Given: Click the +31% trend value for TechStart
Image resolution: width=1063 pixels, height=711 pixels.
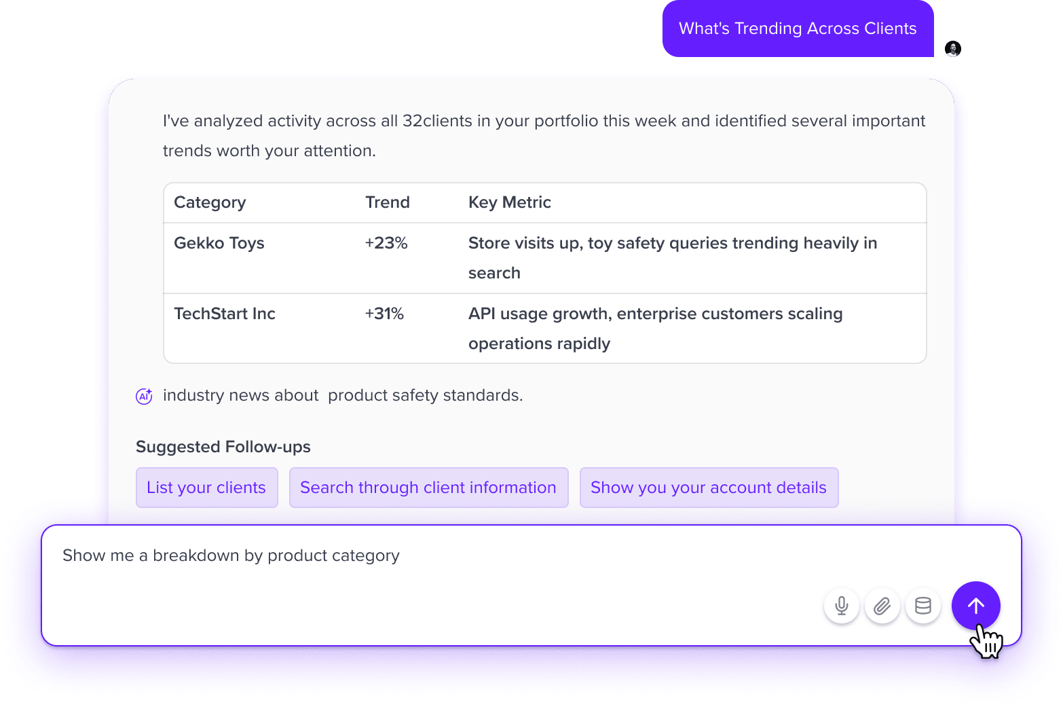Looking at the screenshot, I should point(384,313).
